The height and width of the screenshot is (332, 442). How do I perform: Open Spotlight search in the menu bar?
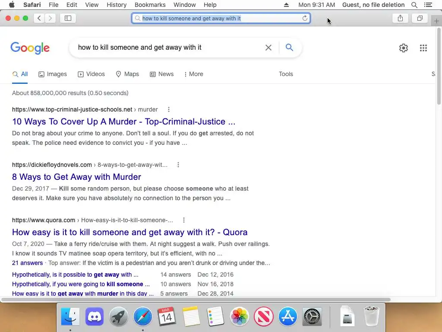414,5
